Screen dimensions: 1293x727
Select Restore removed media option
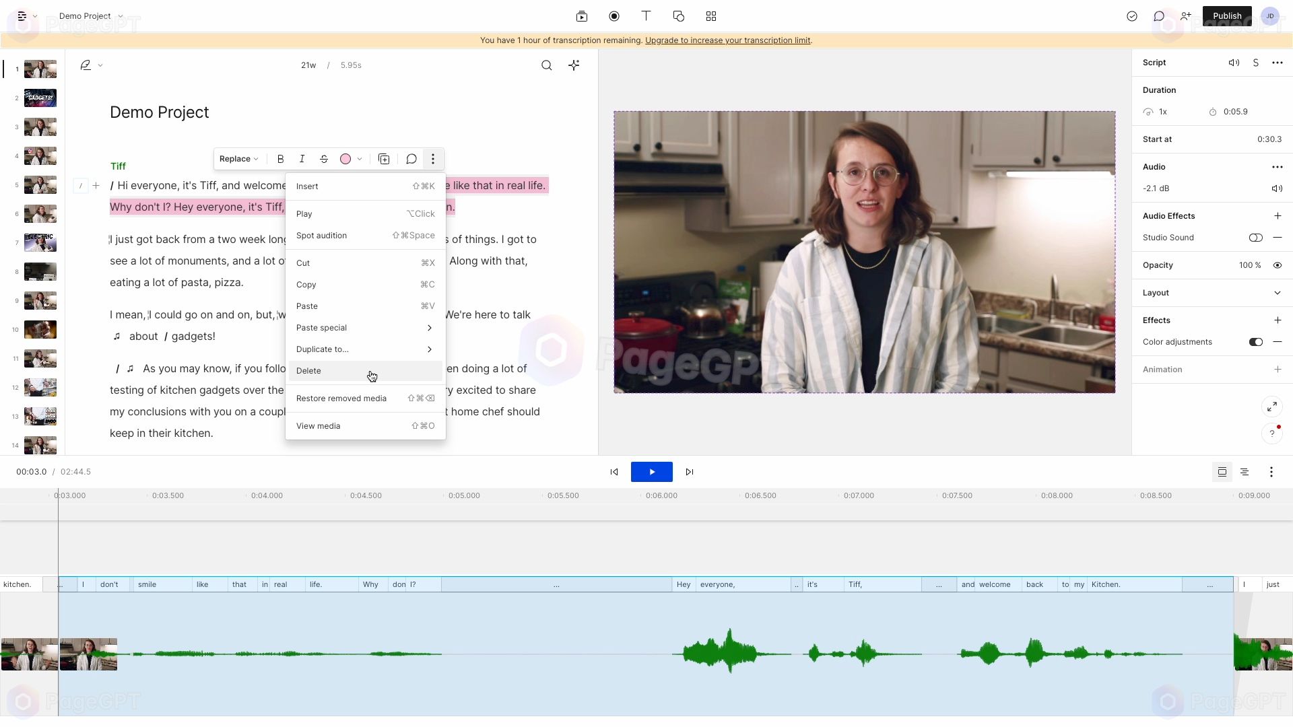pos(342,398)
